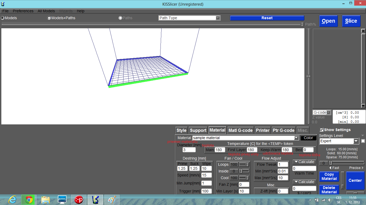Click the material Color swatch
Screen dimensions: 366x205
pyautogui.click(x=308, y=138)
